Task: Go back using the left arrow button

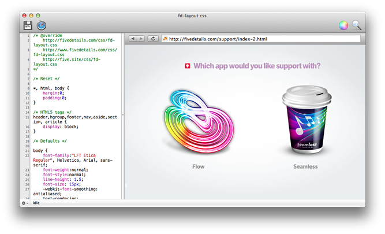Action: click(x=133, y=39)
